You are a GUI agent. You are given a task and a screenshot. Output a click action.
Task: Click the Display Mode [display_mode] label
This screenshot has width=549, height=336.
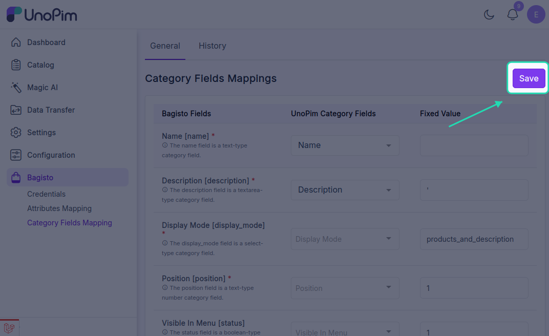coord(213,225)
